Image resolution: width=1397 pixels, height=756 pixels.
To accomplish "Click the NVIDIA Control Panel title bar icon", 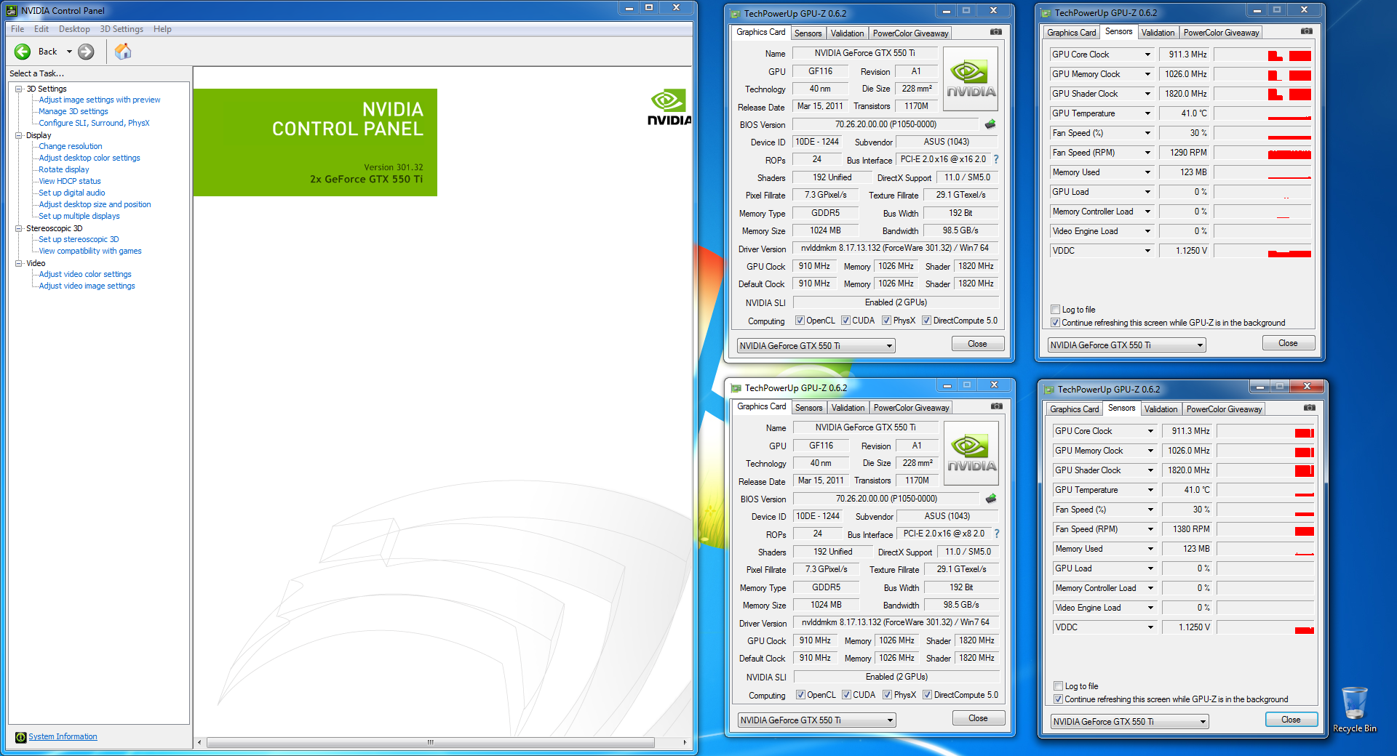I will pyautogui.click(x=12, y=10).
